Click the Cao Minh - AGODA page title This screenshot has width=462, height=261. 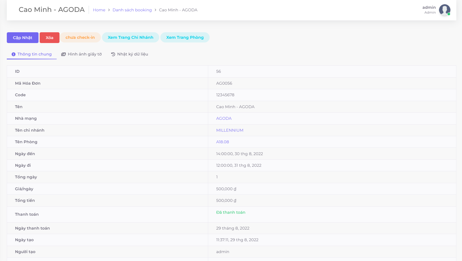(x=52, y=10)
